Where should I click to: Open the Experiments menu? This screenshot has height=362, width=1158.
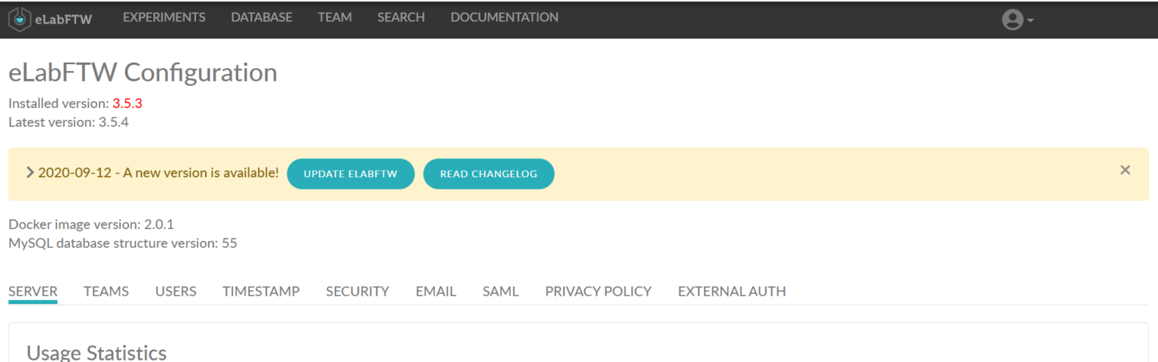(164, 17)
